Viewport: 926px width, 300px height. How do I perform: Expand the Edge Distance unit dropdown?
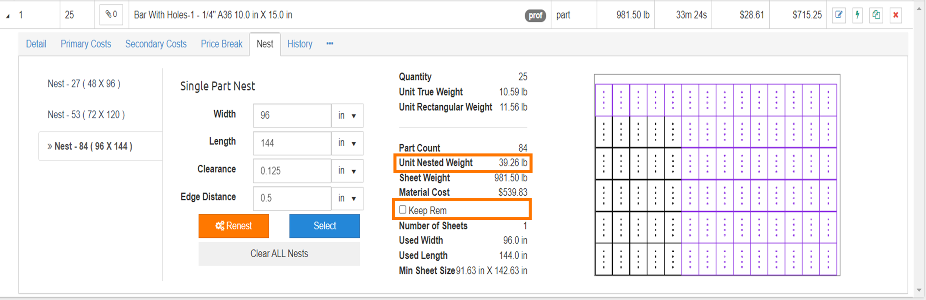click(347, 198)
